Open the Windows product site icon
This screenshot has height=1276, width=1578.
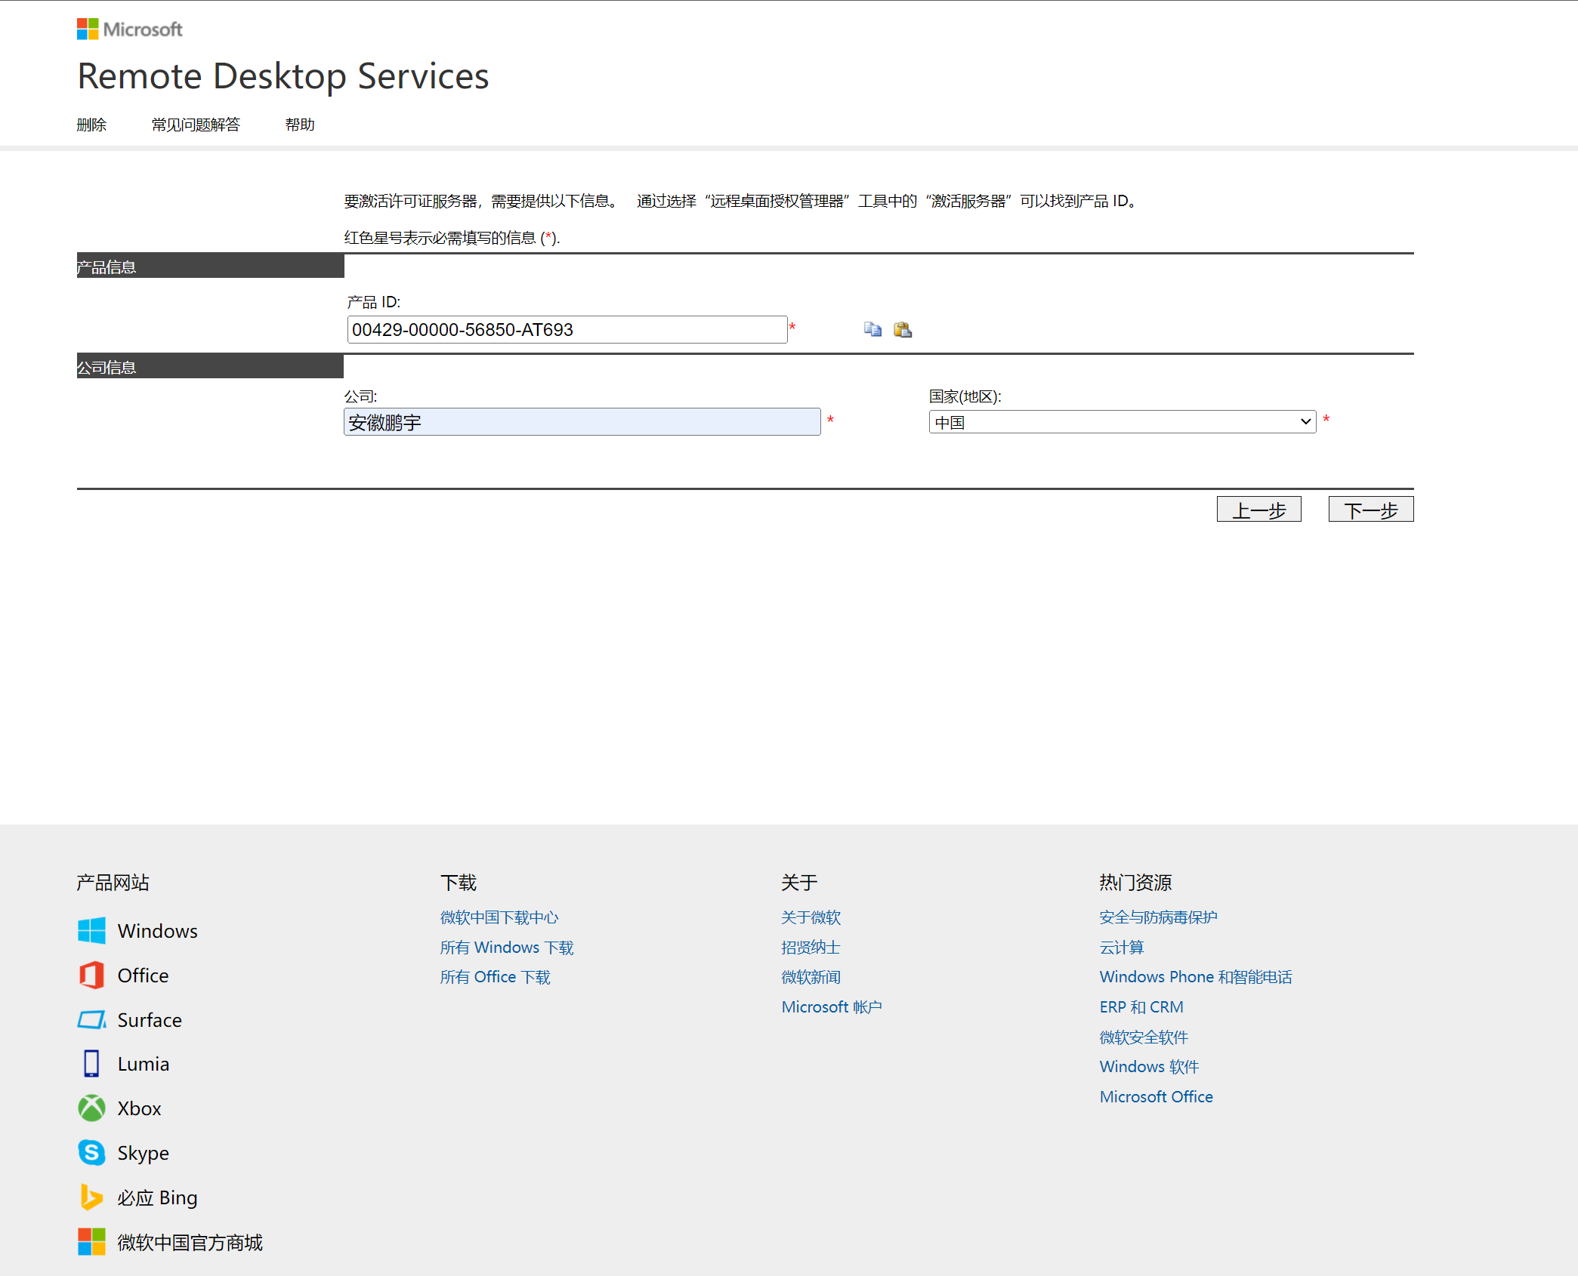point(91,930)
